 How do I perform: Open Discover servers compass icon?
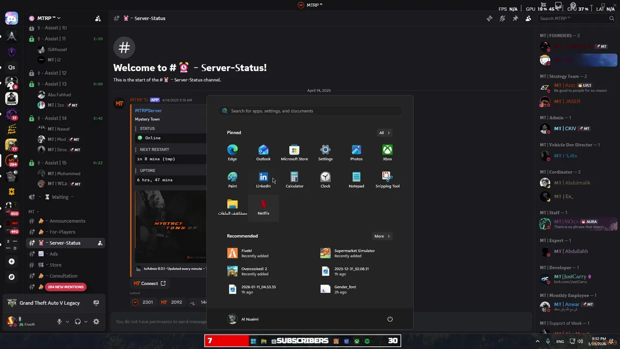(12, 277)
